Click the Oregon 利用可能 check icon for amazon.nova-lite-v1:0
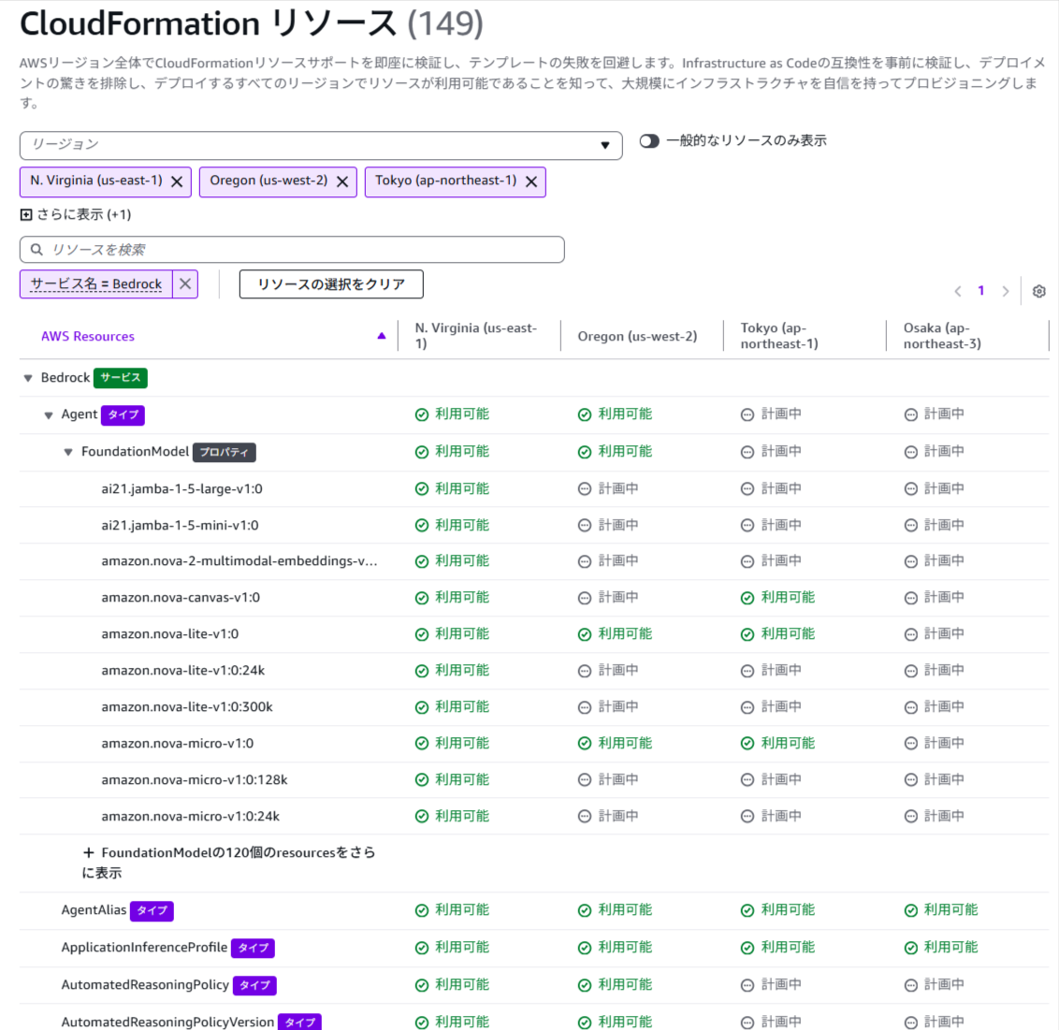 (585, 634)
